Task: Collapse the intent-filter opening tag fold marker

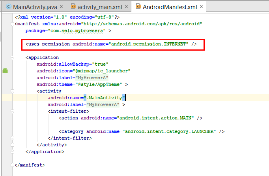Action: coord(12,111)
